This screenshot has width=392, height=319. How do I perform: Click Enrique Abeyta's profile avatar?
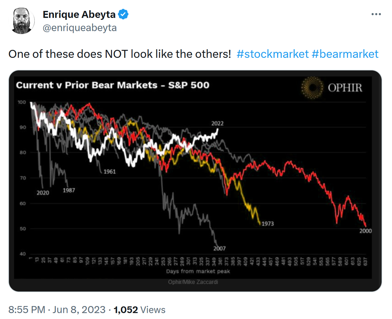pyautogui.click(x=23, y=21)
